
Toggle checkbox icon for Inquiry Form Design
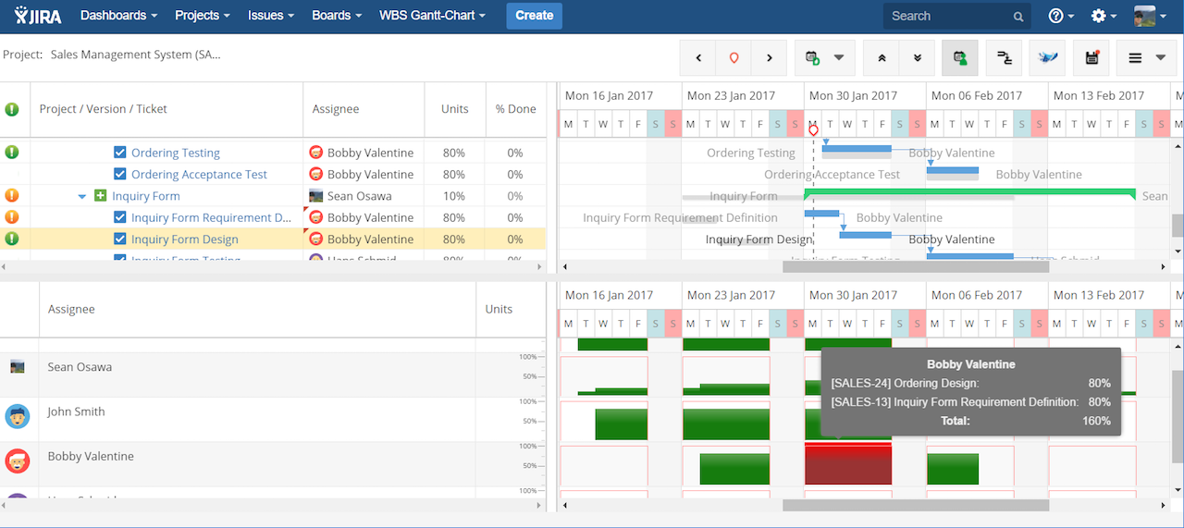(120, 239)
